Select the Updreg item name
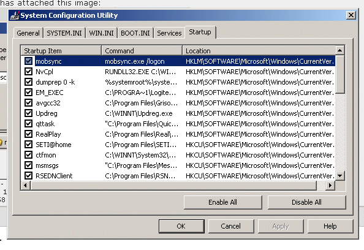This screenshot has width=364, height=250. pos(47,113)
